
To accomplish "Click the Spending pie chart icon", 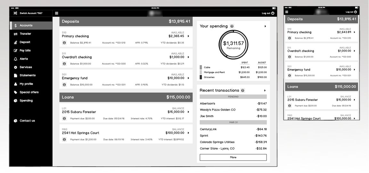I will point(15,101).
